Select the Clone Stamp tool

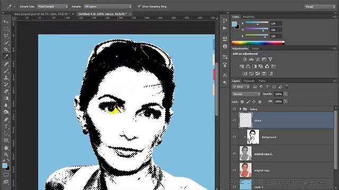coord(6,78)
